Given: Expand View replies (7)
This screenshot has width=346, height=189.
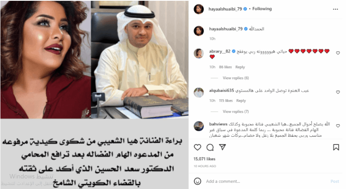Looking at the screenshot, I should click(x=236, y=112).
